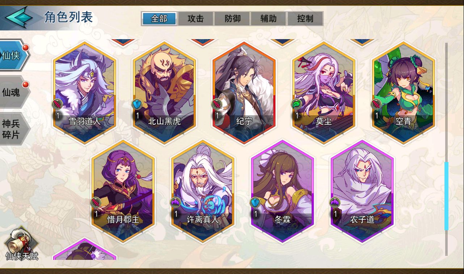Tap the shield icon on 冬霖 card

click(256, 203)
